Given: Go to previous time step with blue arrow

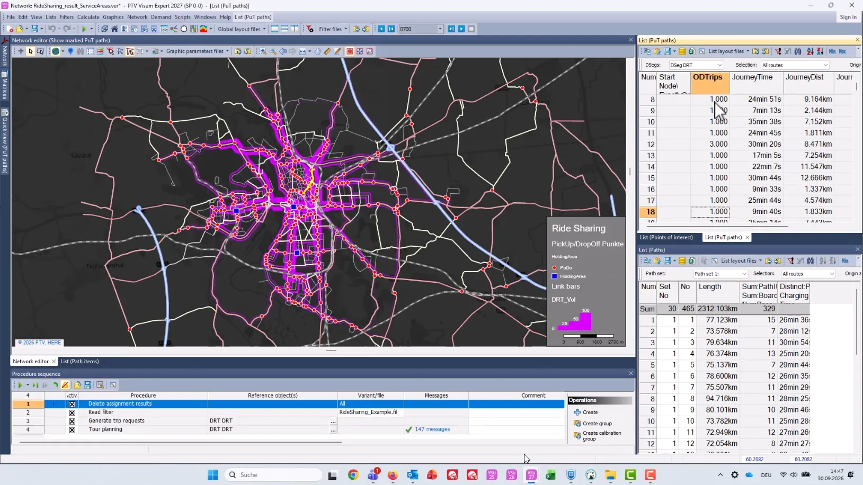Looking at the screenshot, I should tap(381, 29).
